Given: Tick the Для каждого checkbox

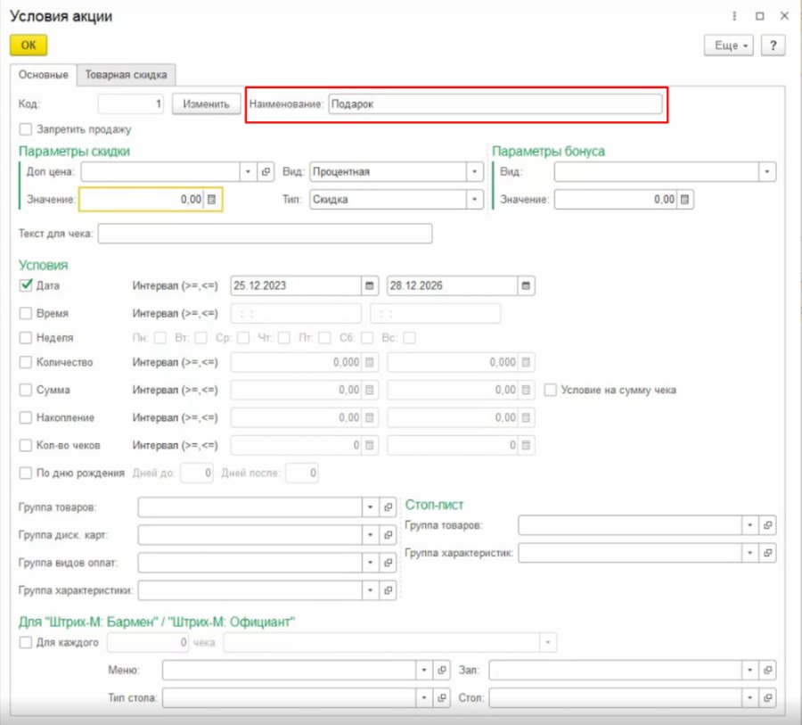Looking at the screenshot, I should click(x=26, y=643).
